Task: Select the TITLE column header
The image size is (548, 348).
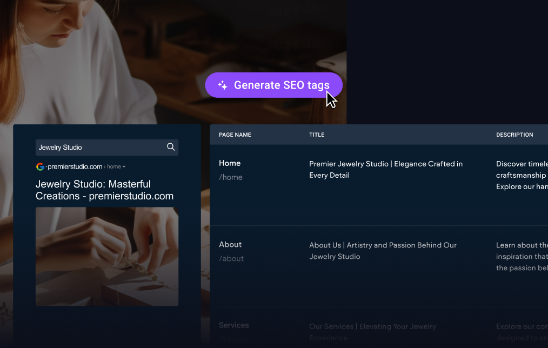Action: click(x=317, y=135)
